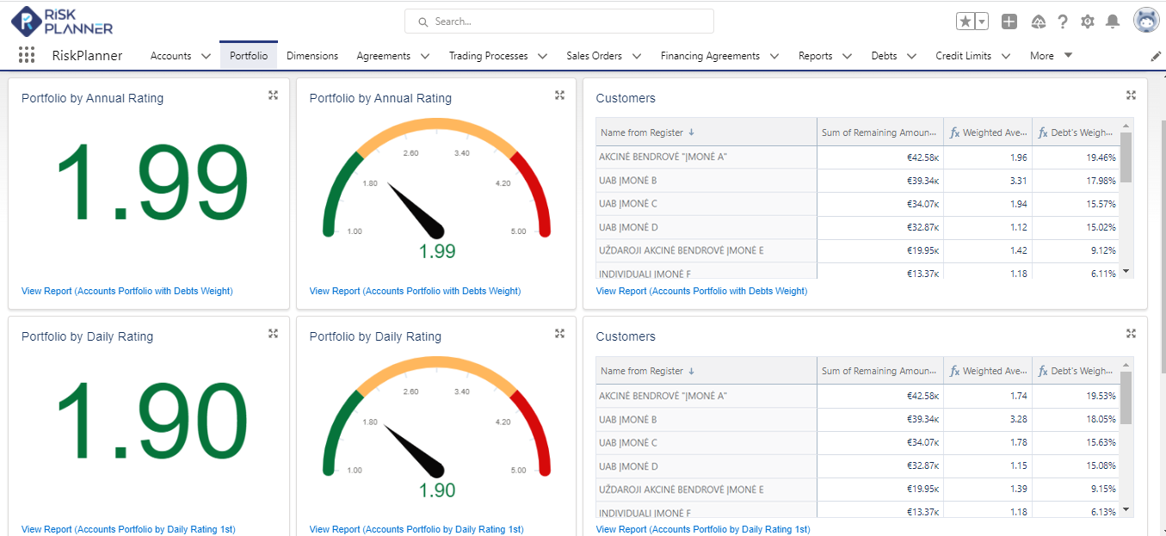Click top table Weighted Average column header
Viewport: 1166px width, 536px height.
tap(988, 132)
